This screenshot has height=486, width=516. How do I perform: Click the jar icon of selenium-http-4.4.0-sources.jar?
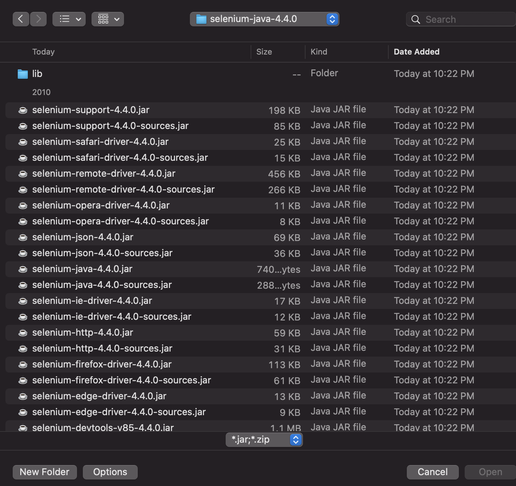pos(23,349)
